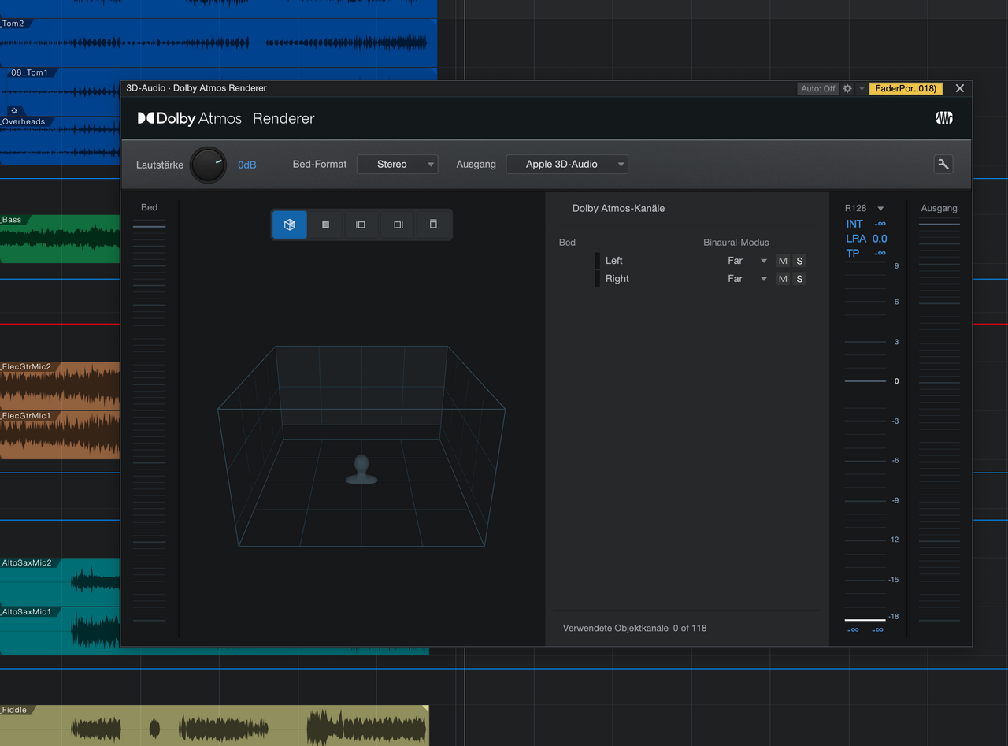Click the loudness meter 0 mark
1008x746 pixels.
tap(896, 381)
